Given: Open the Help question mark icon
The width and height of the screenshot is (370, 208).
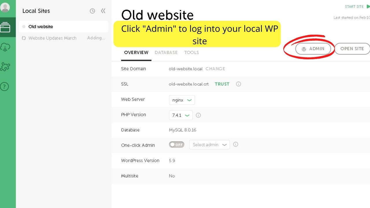Looking at the screenshot, I should 4,86.
